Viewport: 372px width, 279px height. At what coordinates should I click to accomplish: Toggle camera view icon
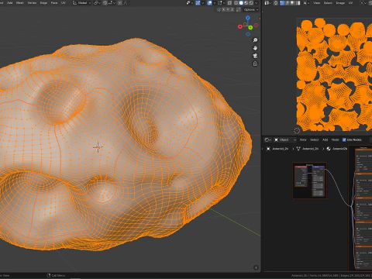pos(255,56)
